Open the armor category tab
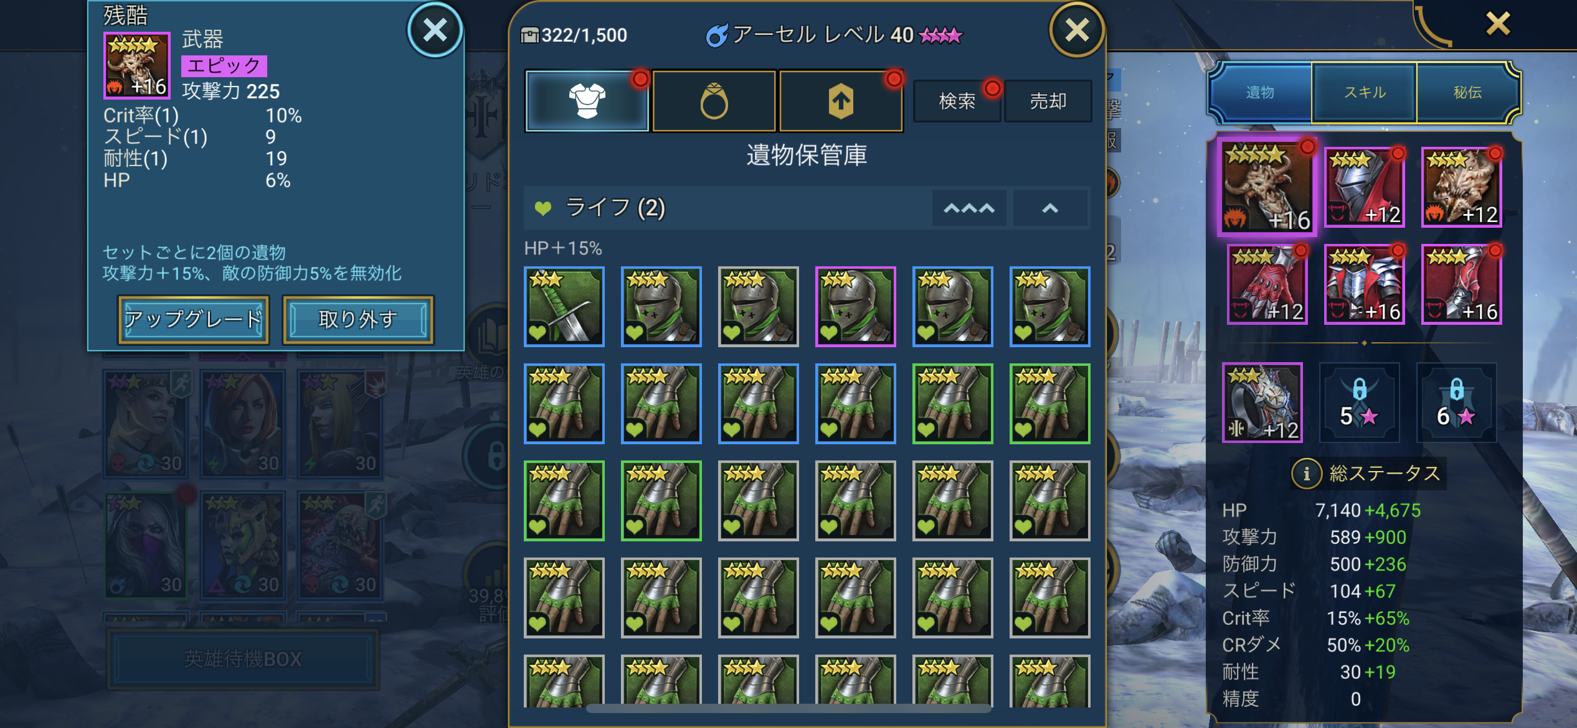This screenshot has height=728, width=1577. tap(587, 101)
